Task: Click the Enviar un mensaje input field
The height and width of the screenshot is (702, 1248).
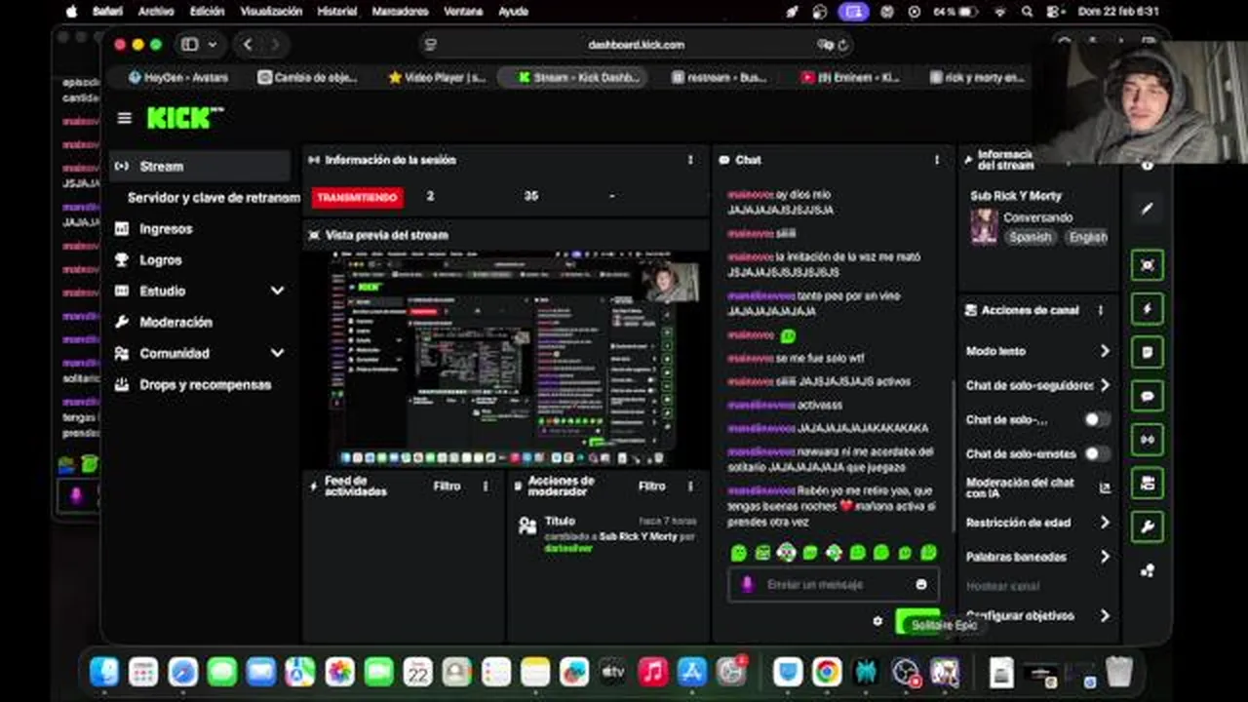Action: [833, 585]
